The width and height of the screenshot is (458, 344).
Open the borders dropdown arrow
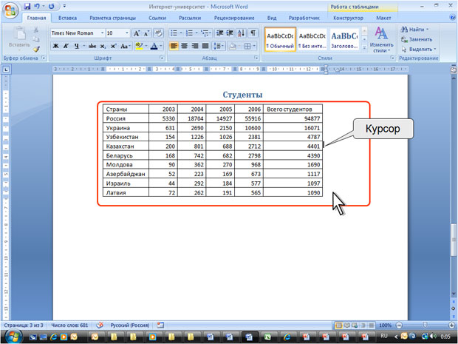click(254, 46)
